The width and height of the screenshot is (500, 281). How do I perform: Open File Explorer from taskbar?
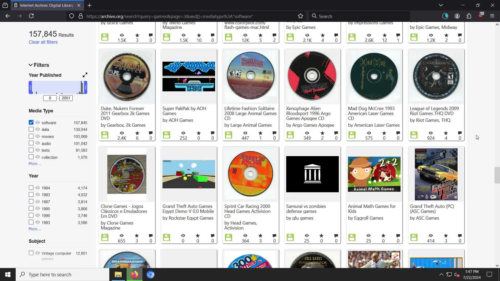(118, 274)
